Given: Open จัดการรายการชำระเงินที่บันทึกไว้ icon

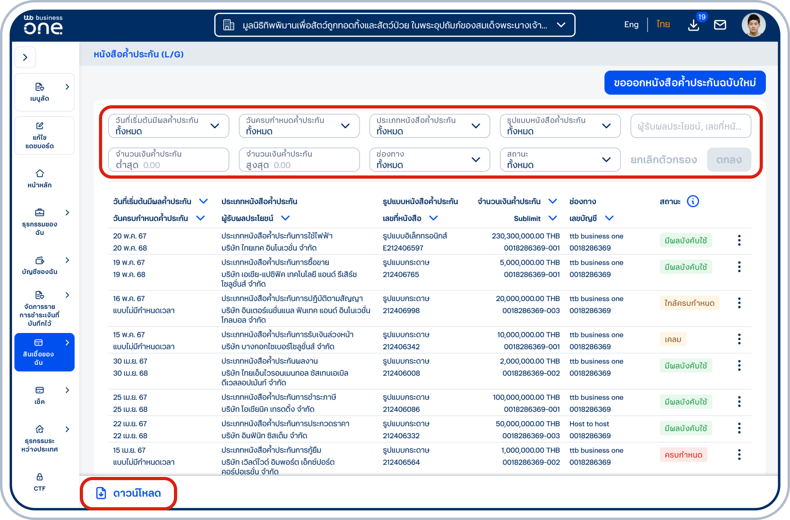Looking at the screenshot, I should click(39, 295).
